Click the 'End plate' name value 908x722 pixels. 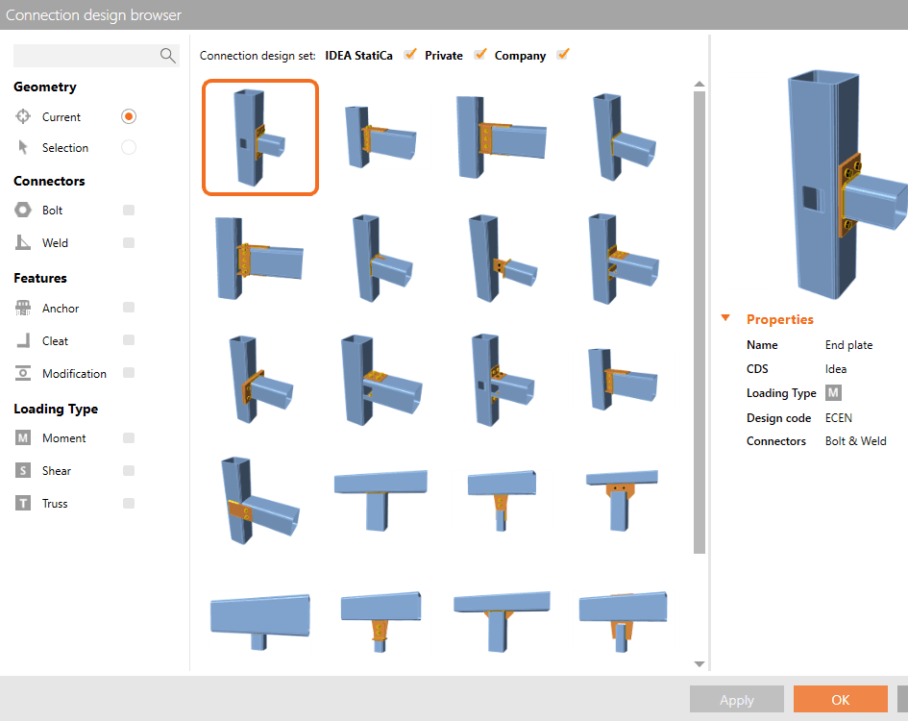tap(848, 345)
